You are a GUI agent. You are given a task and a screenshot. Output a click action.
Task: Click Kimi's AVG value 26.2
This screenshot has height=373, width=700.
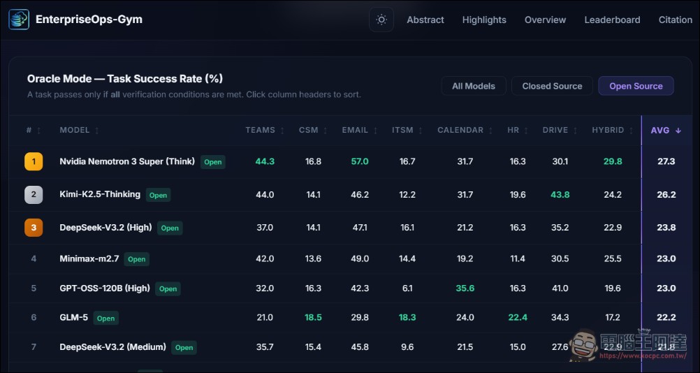coord(666,195)
